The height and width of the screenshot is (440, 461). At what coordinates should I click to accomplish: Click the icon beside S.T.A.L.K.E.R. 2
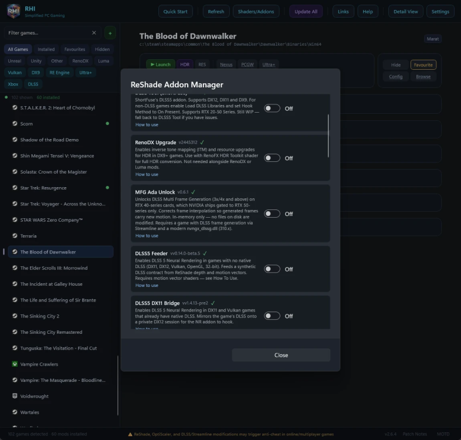(15, 107)
